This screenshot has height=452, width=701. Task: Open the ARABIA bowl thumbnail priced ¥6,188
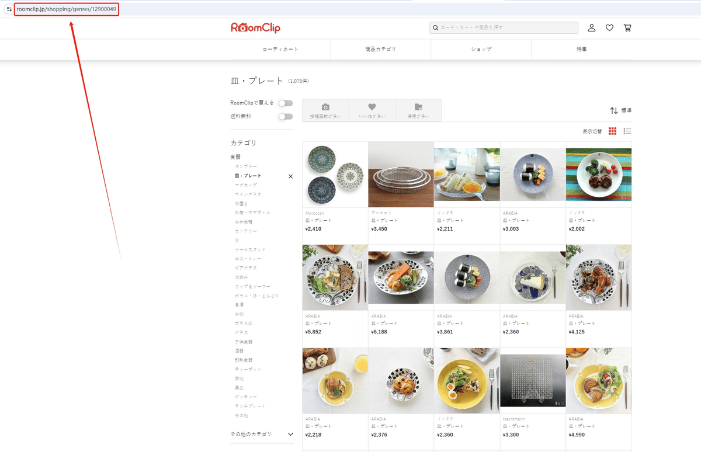pos(401,277)
